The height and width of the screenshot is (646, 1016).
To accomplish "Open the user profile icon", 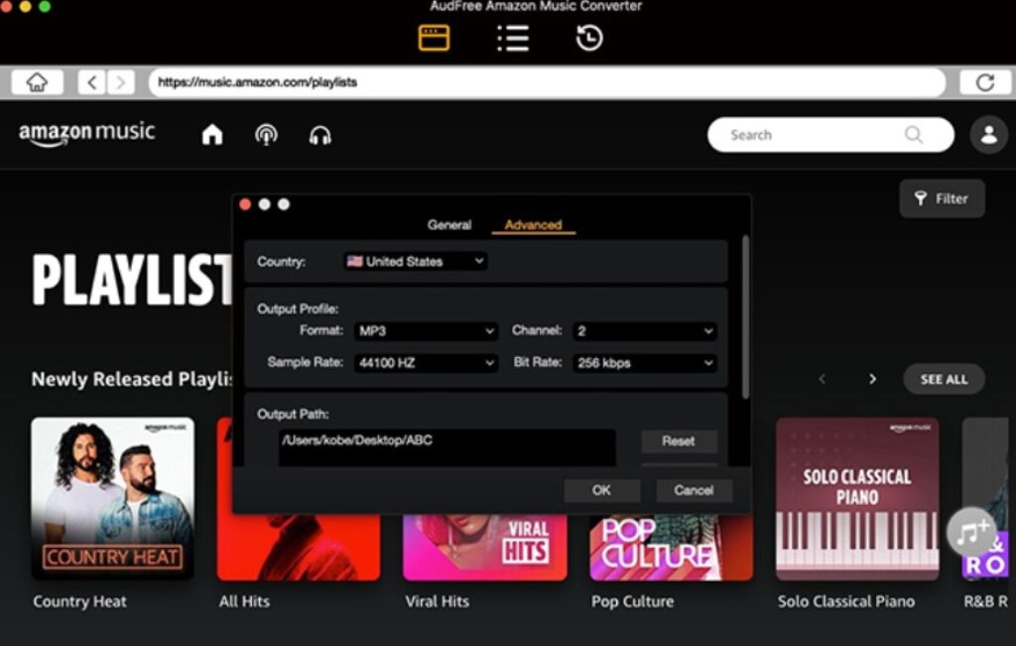I will click(988, 134).
